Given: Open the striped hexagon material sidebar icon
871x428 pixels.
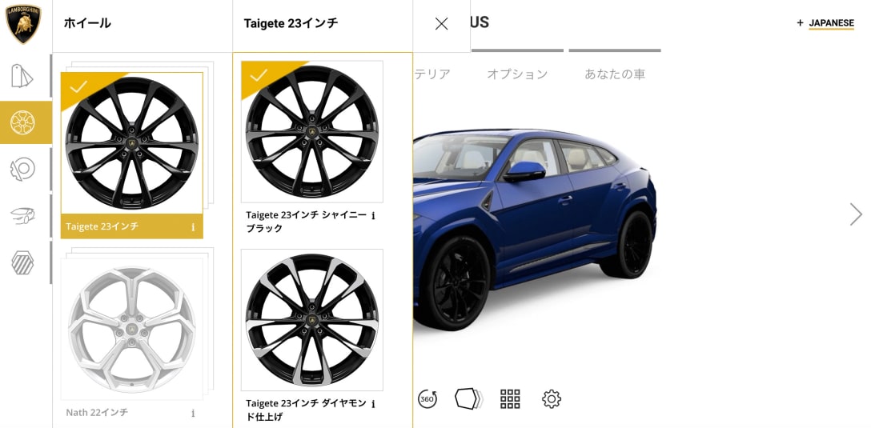Looking at the screenshot, I should [22, 262].
